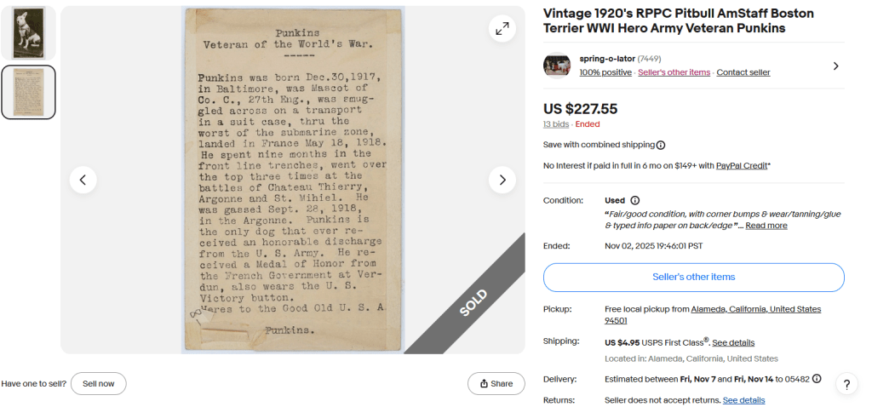Select the typed card back thumbnail

pyautogui.click(x=28, y=92)
